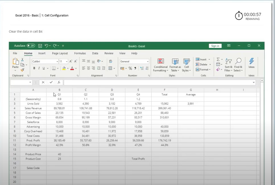
Task: Click the Insert Function fx icon
Action: coord(59,82)
